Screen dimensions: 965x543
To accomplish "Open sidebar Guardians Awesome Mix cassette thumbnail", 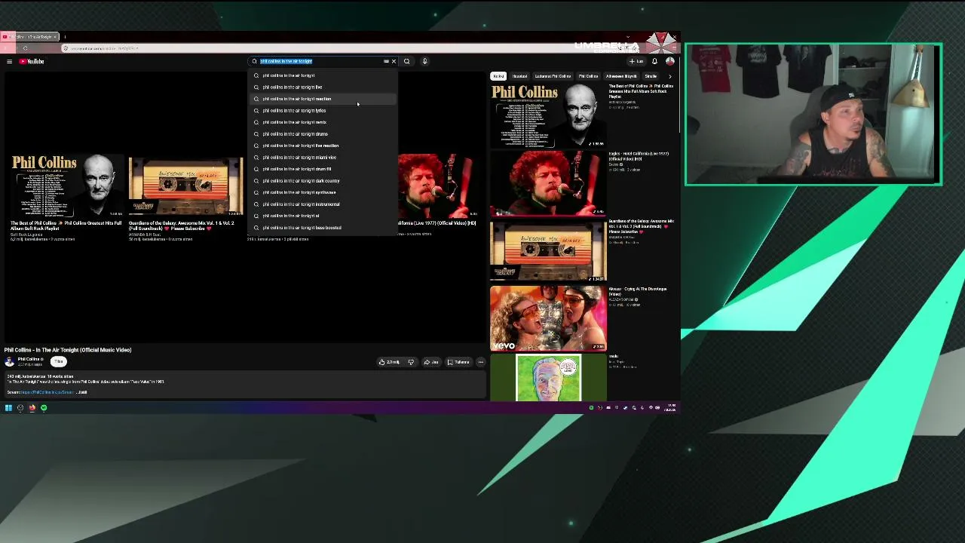I will (548, 251).
